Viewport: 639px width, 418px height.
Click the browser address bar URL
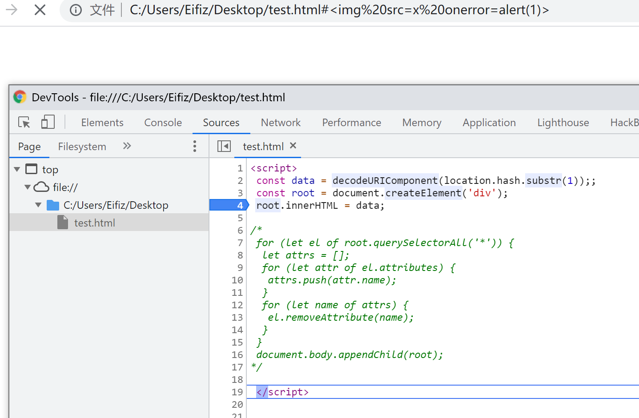click(x=339, y=10)
